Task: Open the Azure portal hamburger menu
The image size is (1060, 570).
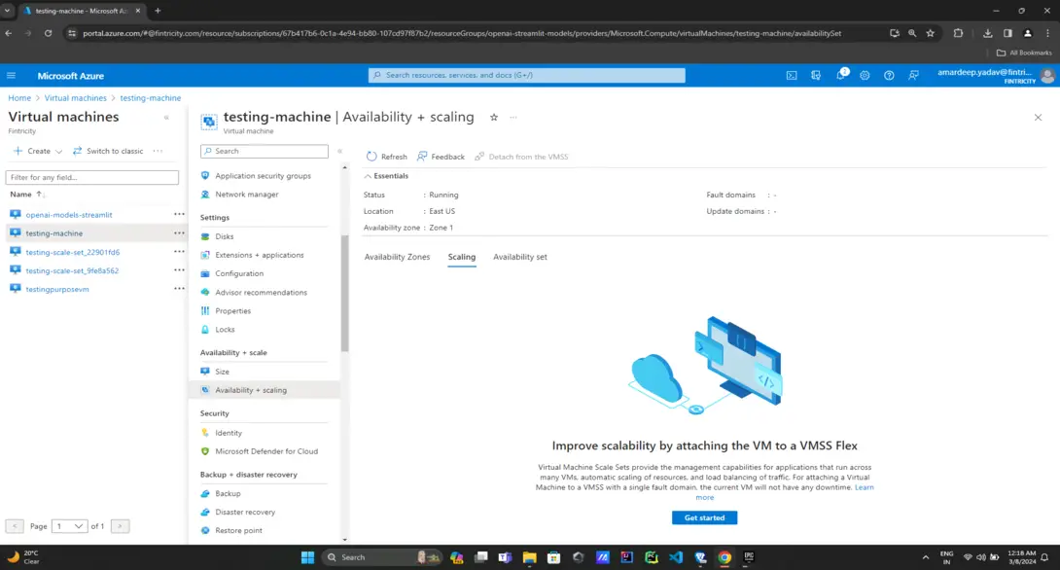Action: (11, 76)
